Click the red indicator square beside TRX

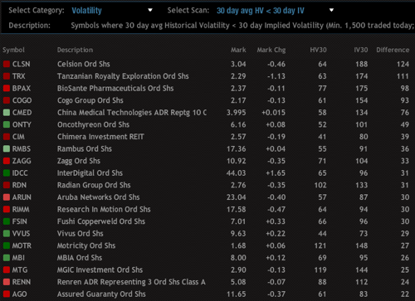(7, 76)
